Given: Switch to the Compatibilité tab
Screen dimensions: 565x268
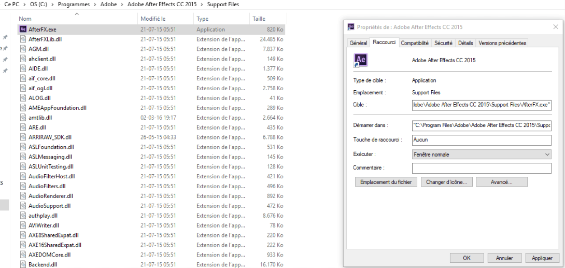Looking at the screenshot, I should [x=415, y=43].
